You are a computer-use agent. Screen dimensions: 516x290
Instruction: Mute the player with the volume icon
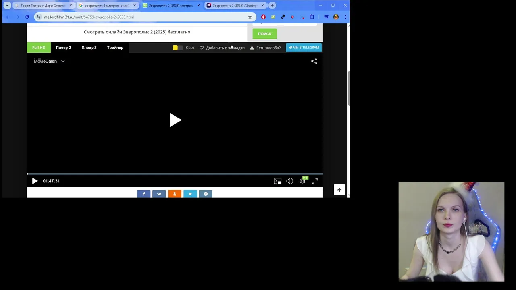pyautogui.click(x=289, y=181)
